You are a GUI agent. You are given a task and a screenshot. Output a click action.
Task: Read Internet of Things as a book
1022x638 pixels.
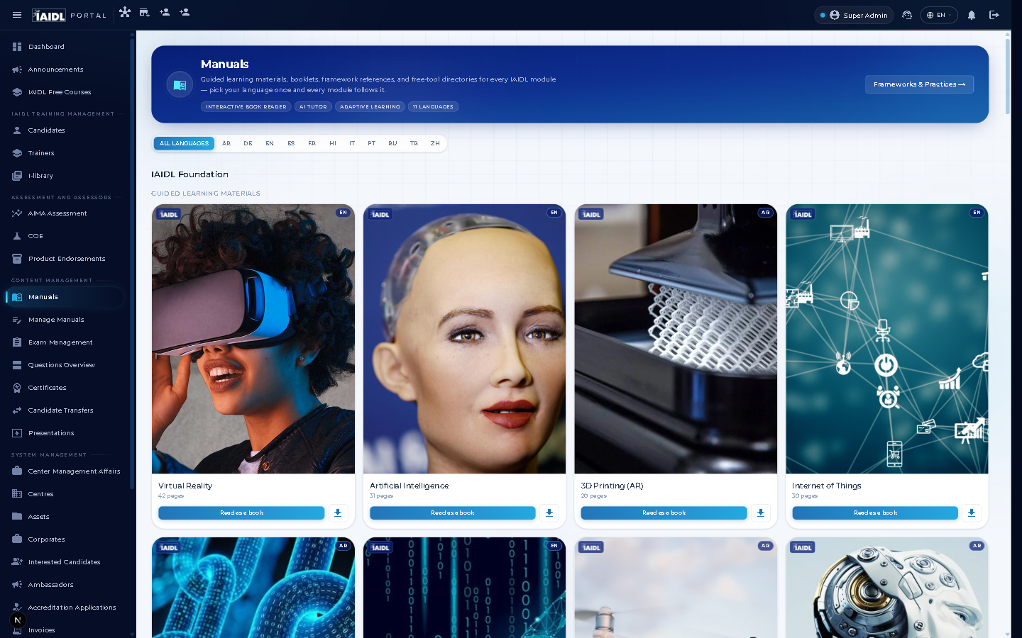point(875,513)
